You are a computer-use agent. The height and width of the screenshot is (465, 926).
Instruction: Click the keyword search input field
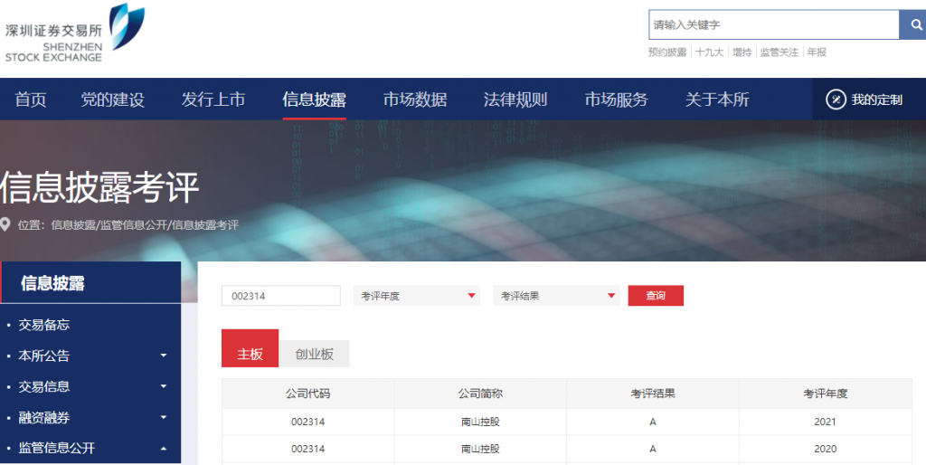(773, 24)
